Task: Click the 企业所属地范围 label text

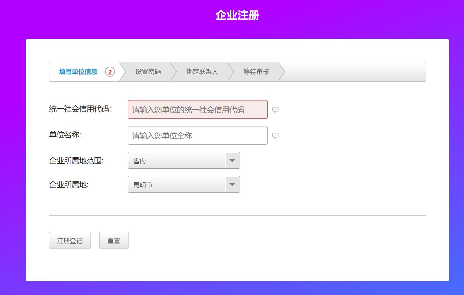Action: pyautogui.click(x=76, y=161)
